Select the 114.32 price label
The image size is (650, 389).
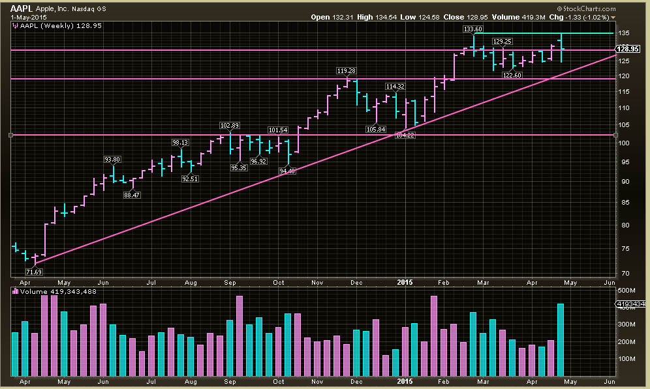(x=395, y=87)
